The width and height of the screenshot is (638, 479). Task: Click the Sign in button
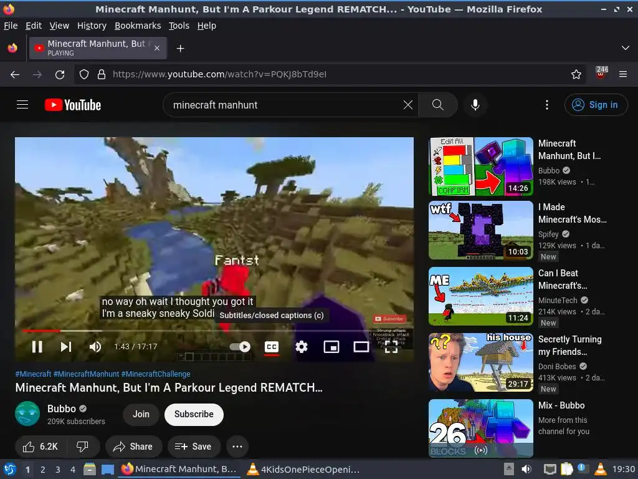point(596,105)
